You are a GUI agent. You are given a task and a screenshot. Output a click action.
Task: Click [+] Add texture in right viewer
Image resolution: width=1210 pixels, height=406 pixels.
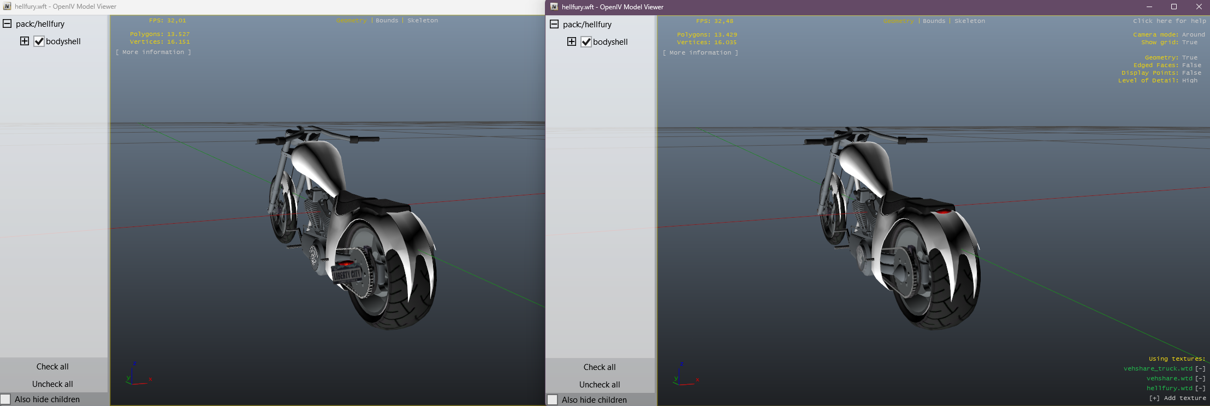tap(1177, 398)
